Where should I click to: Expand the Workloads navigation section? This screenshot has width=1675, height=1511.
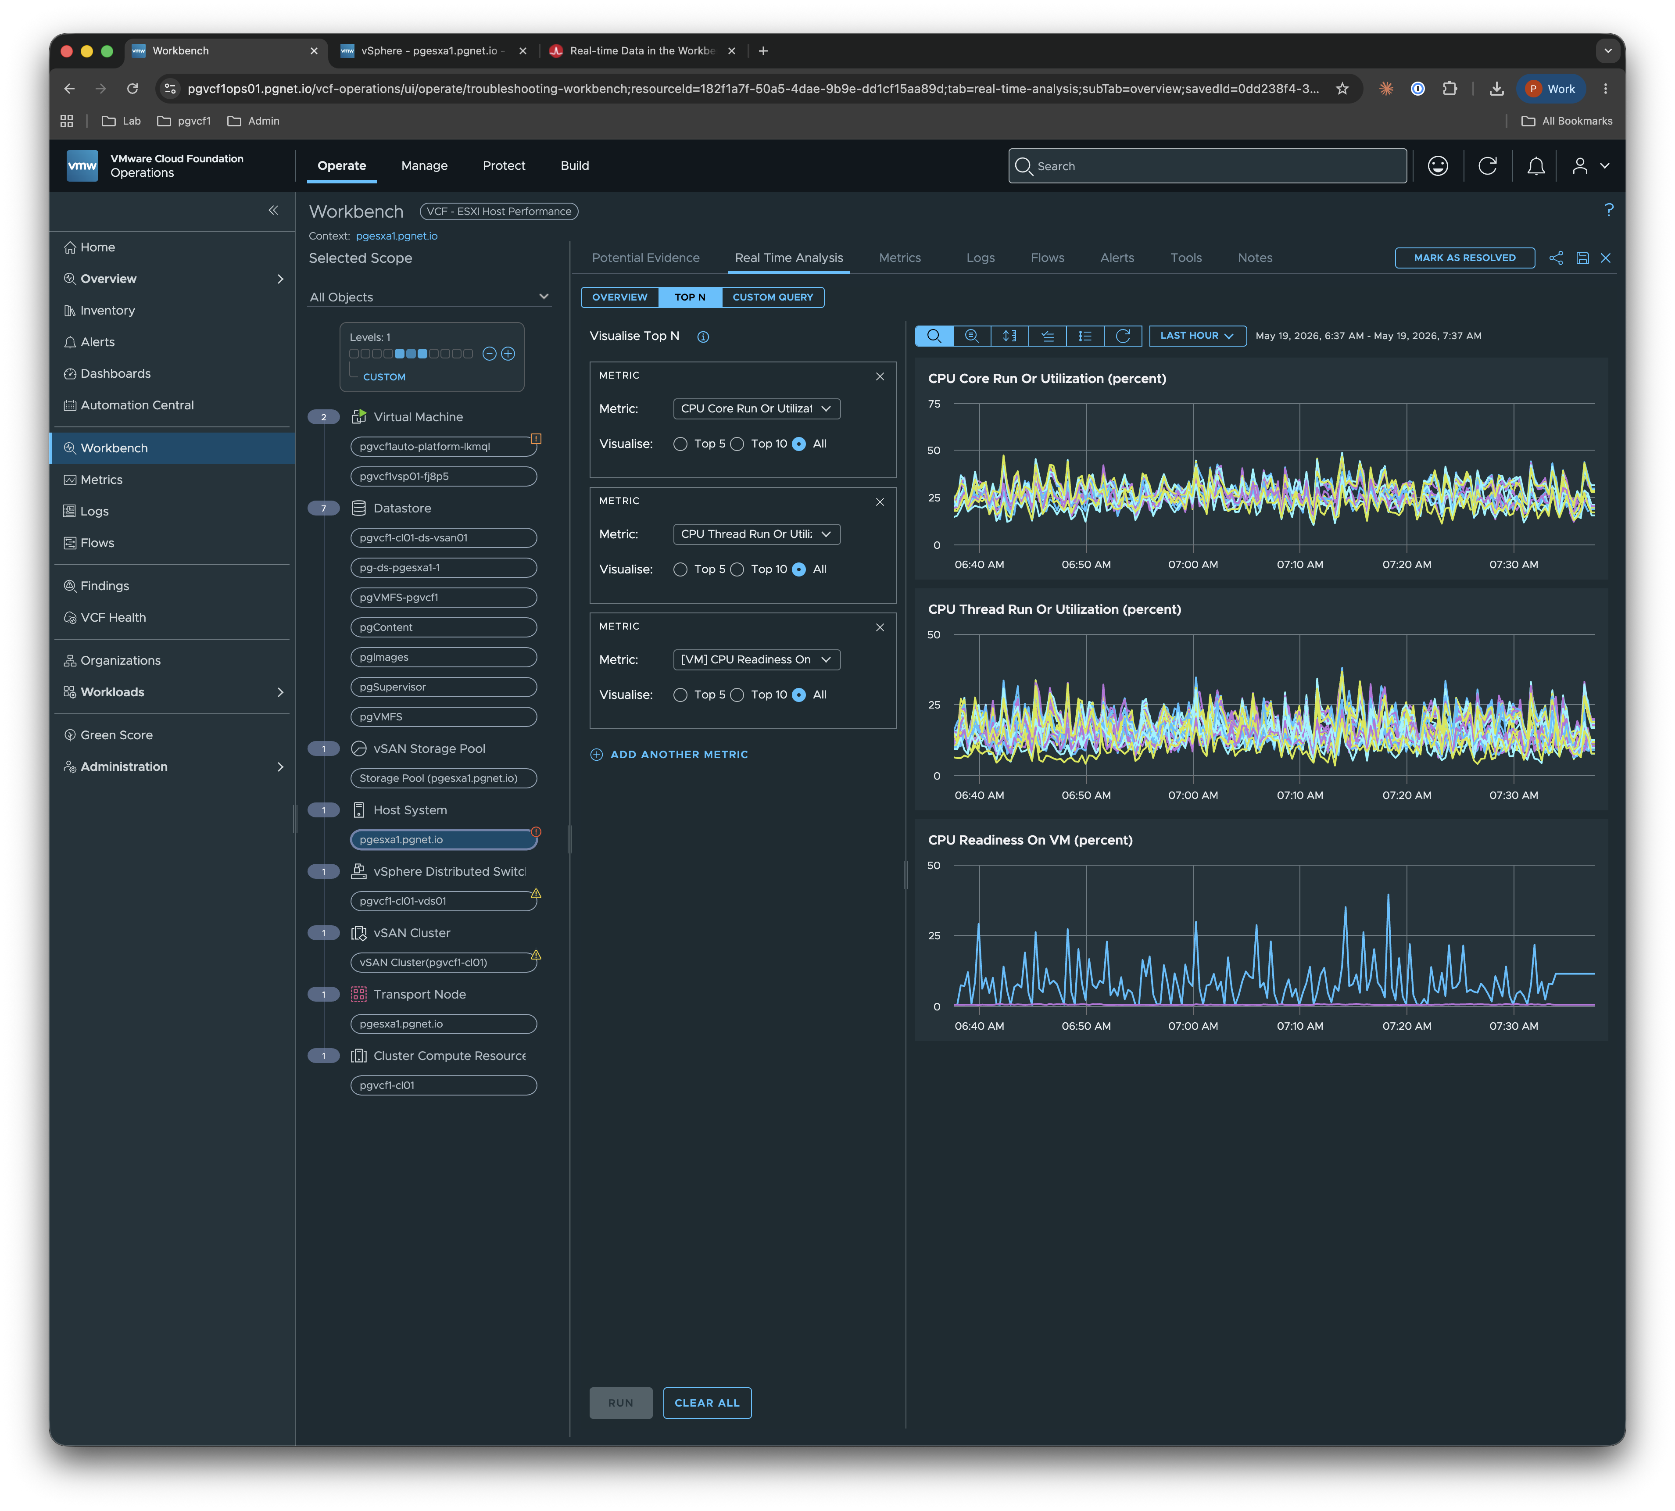pos(280,692)
